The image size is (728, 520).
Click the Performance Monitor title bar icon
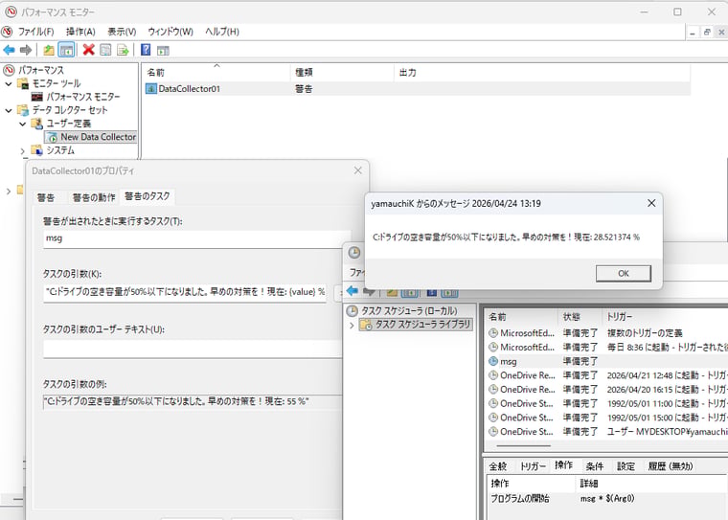coord(11,11)
